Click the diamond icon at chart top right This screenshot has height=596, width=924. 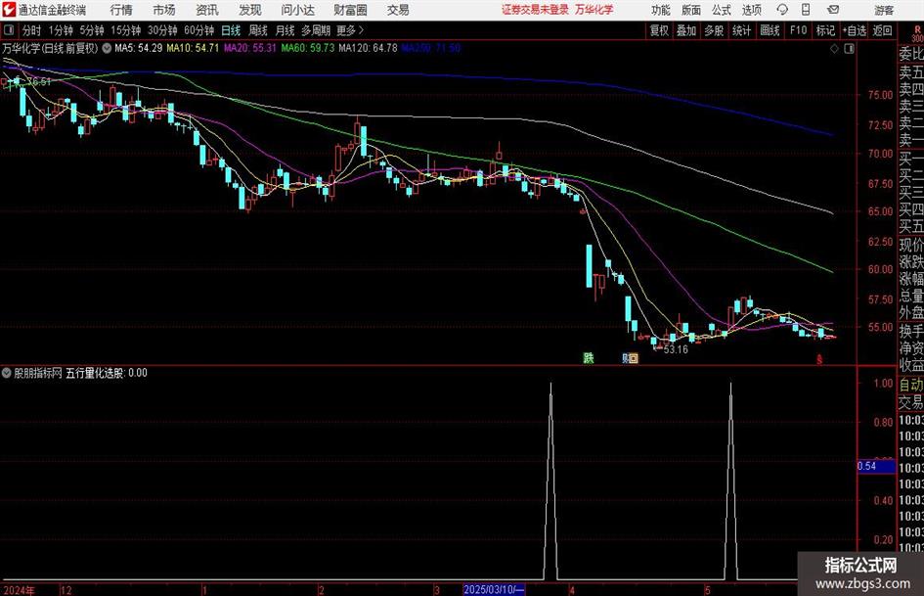click(834, 49)
